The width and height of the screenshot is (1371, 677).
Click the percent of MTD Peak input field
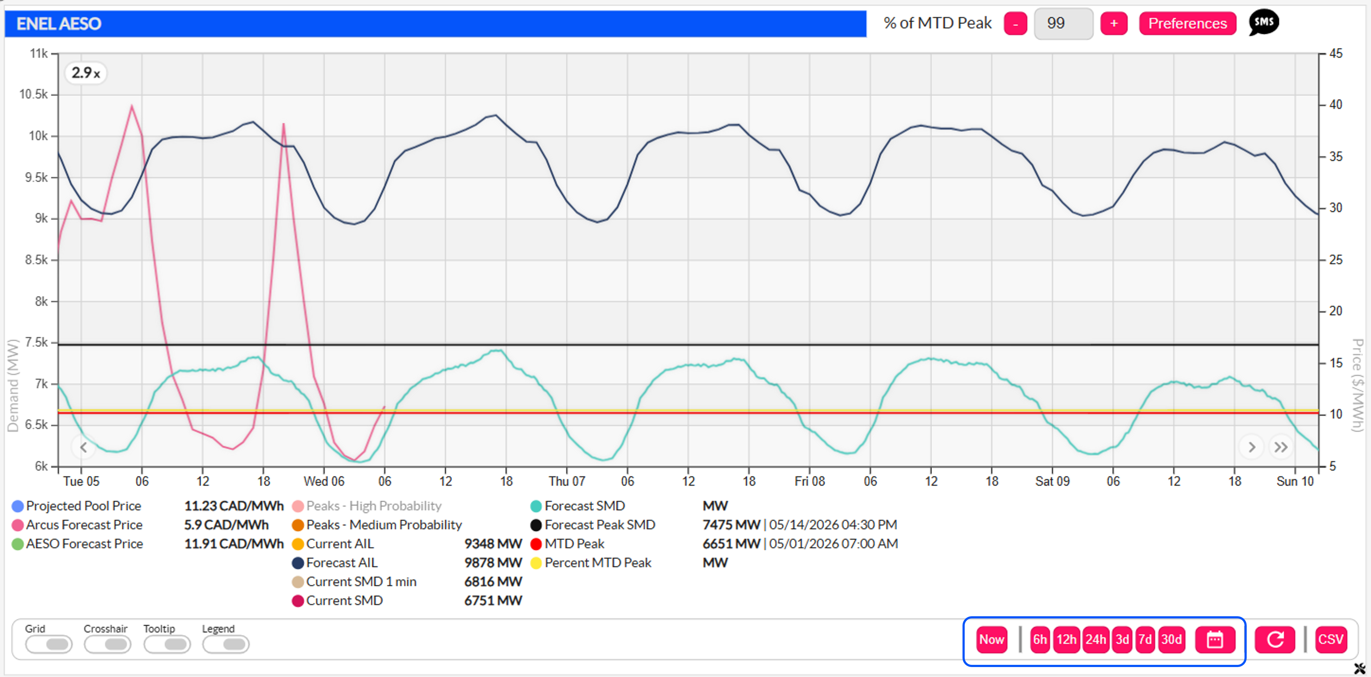(x=1063, y=23)
